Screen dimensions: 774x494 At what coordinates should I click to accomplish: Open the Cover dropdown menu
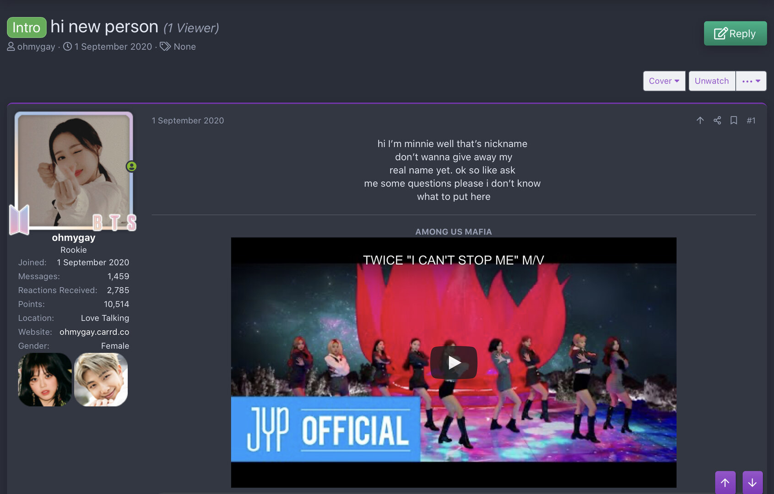tap(664, 81)
